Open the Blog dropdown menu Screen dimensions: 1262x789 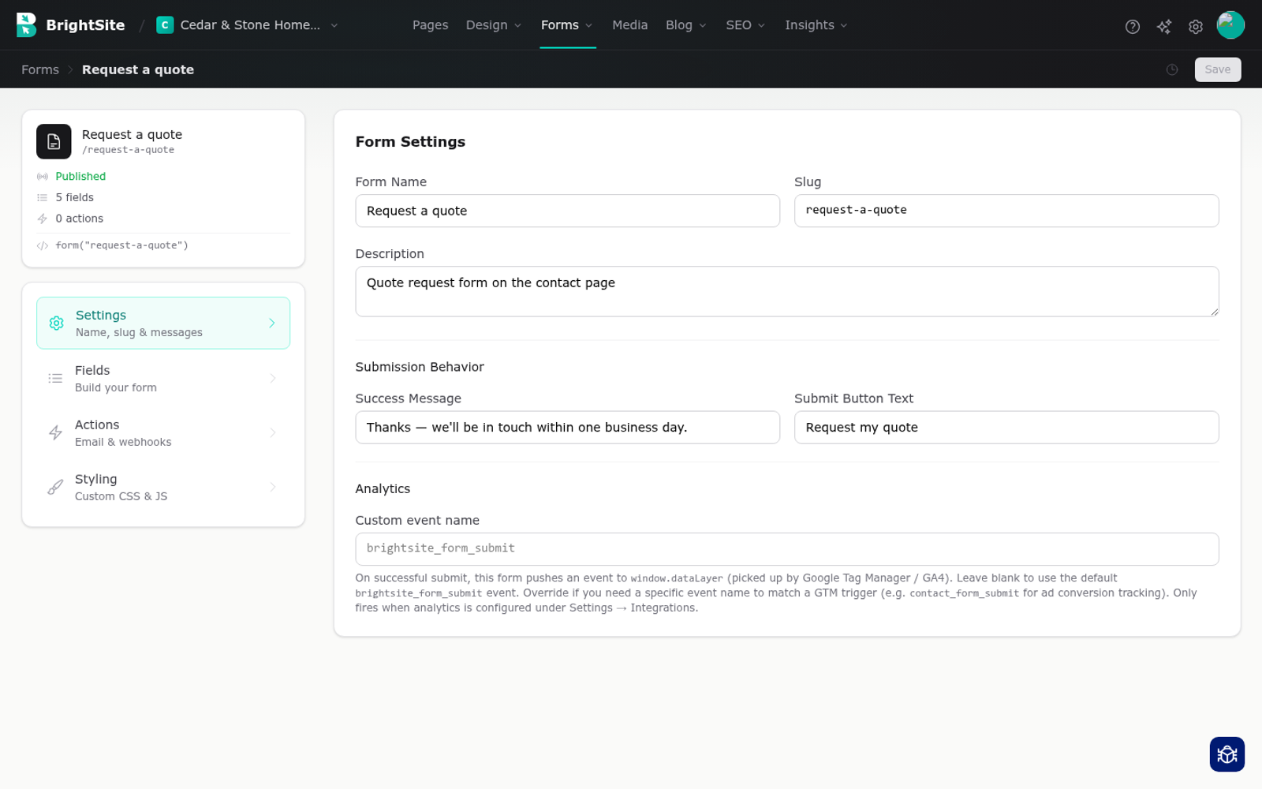pos(686,25)
